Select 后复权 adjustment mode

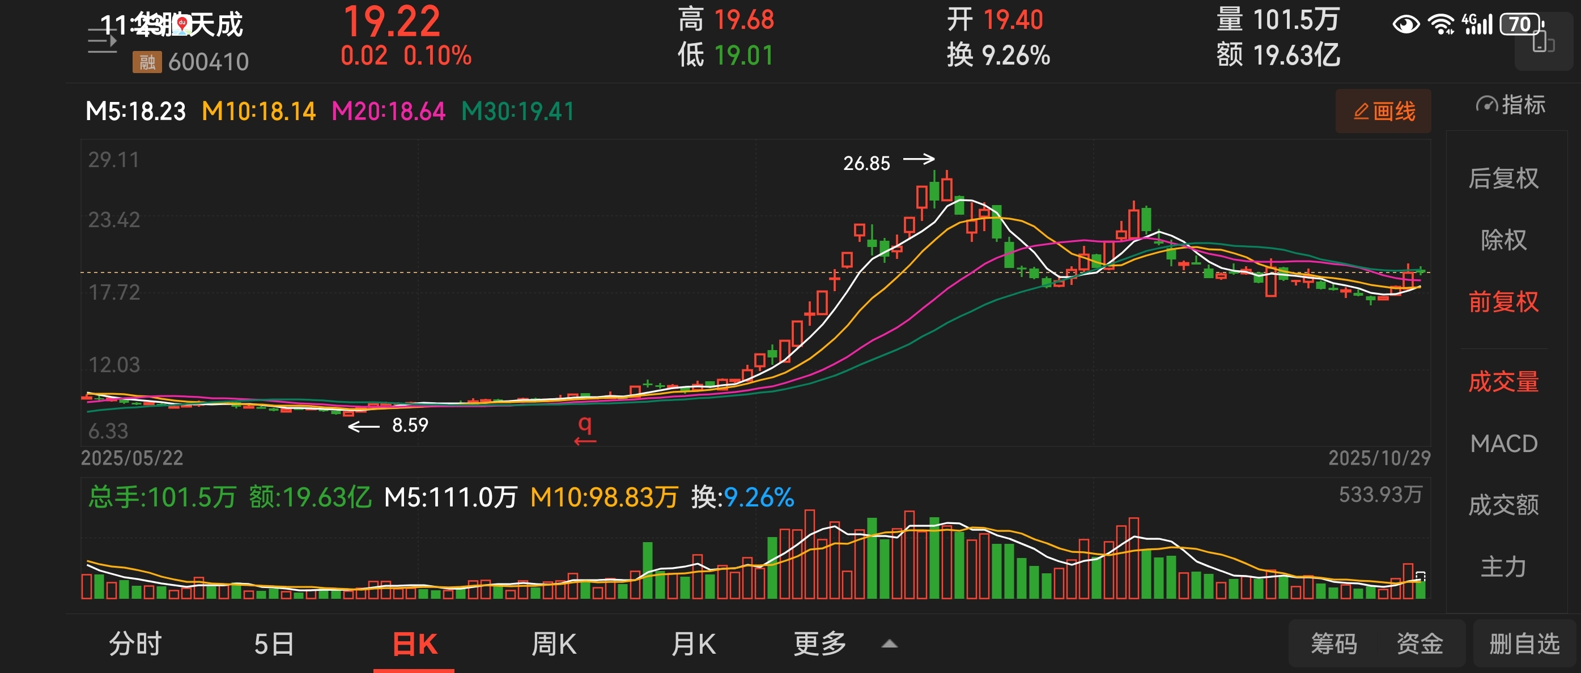click(x=1503, y=178)
